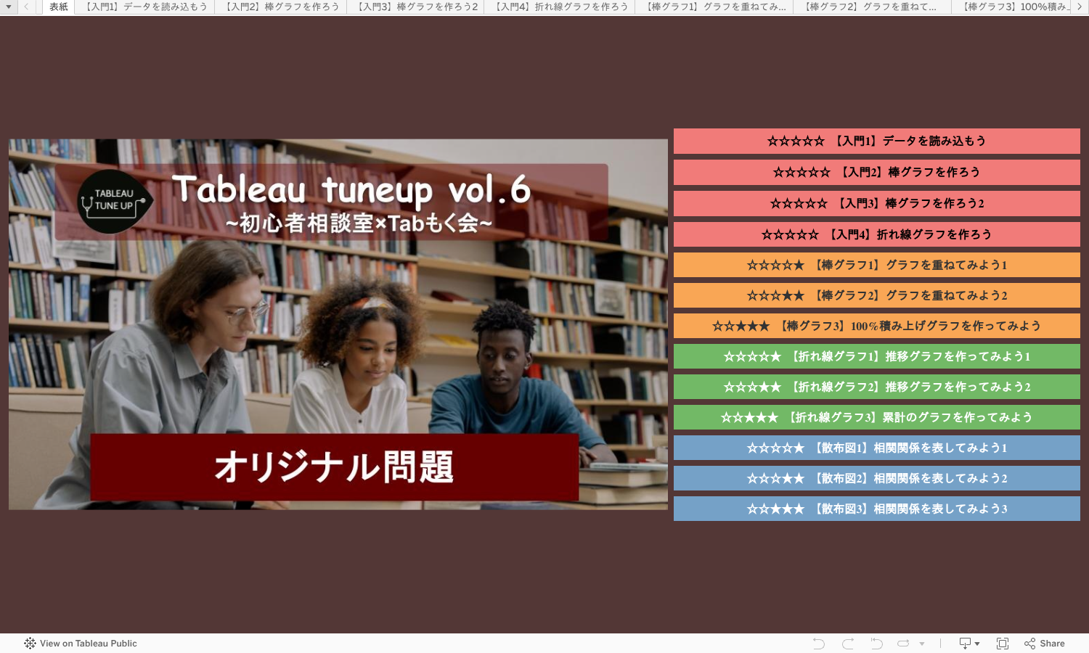The image size is (1089, 653).
Task: Click the Tableau tuneup library banner image
Action: pos(338,324)
